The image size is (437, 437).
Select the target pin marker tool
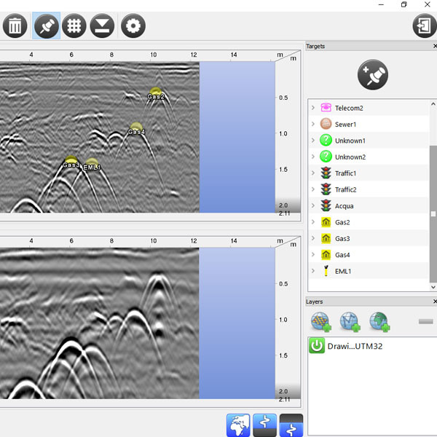(47, 26)
